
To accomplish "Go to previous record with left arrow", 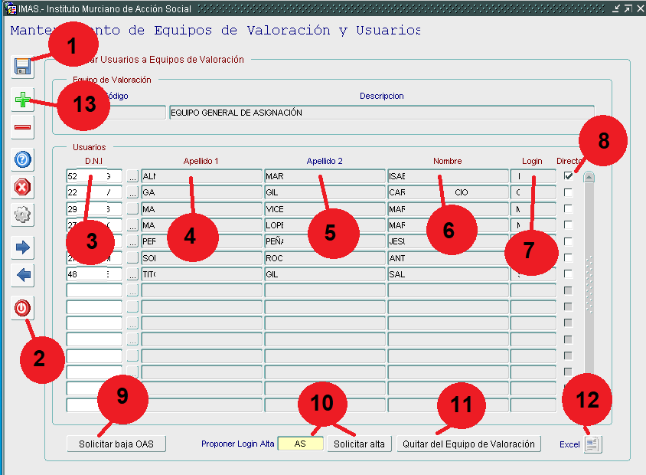I will (23, 275).
